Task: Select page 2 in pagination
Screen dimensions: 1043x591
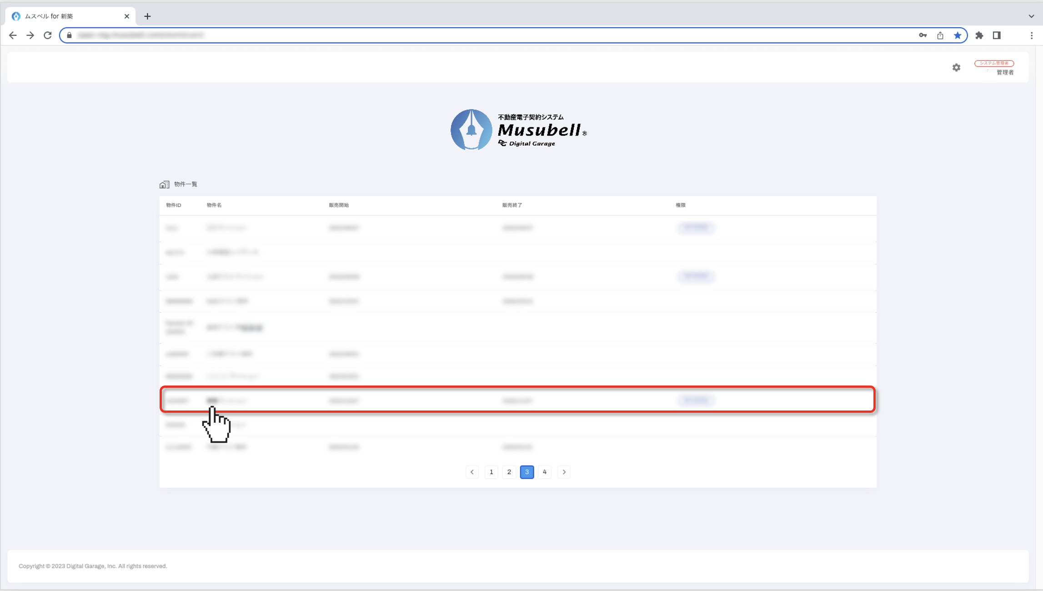Action: 509,472
